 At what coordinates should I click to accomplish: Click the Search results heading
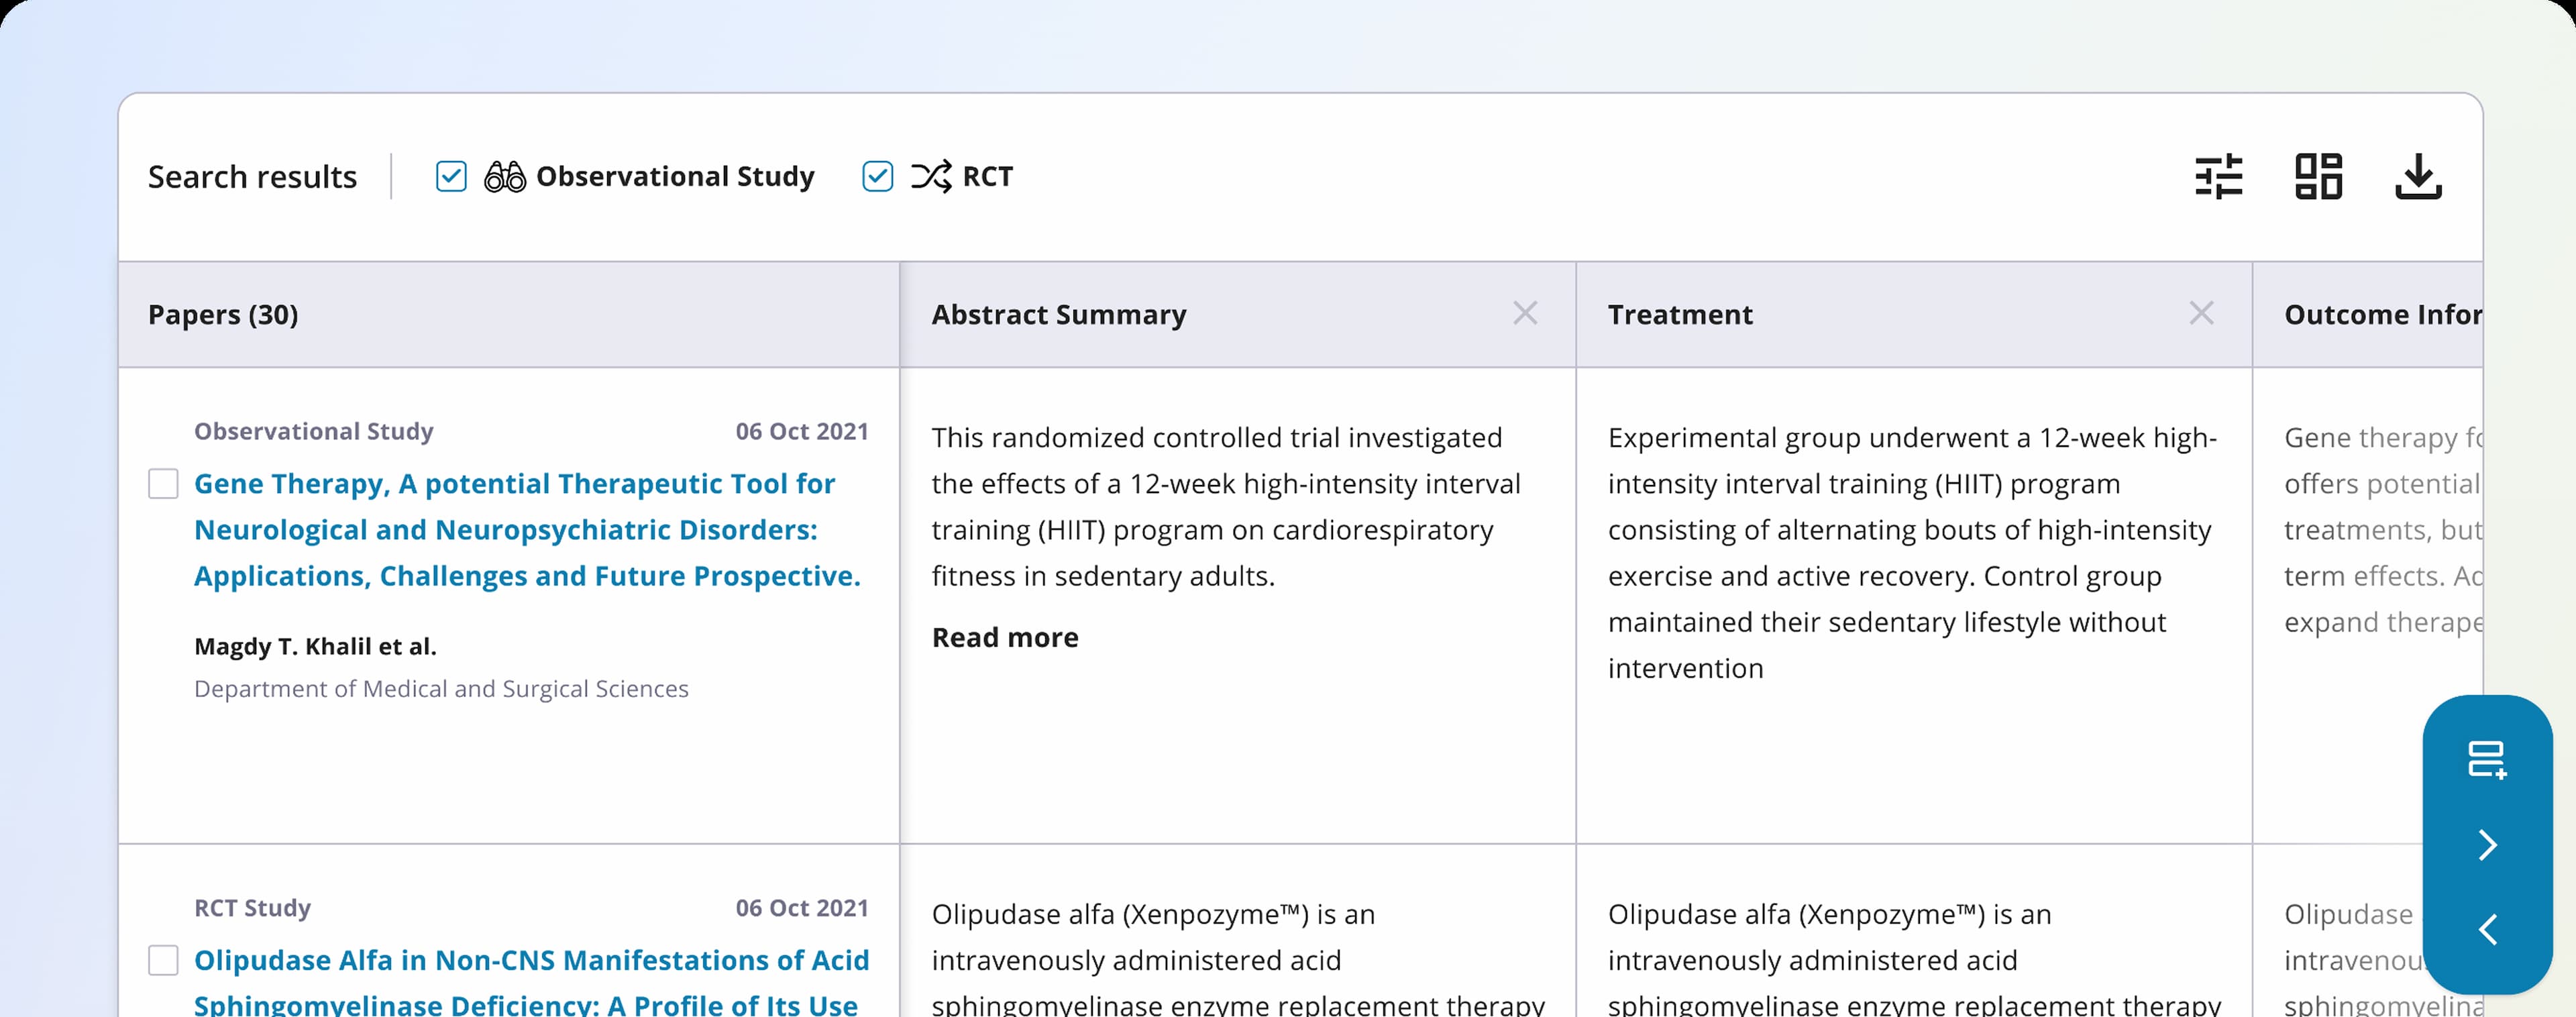252,177
